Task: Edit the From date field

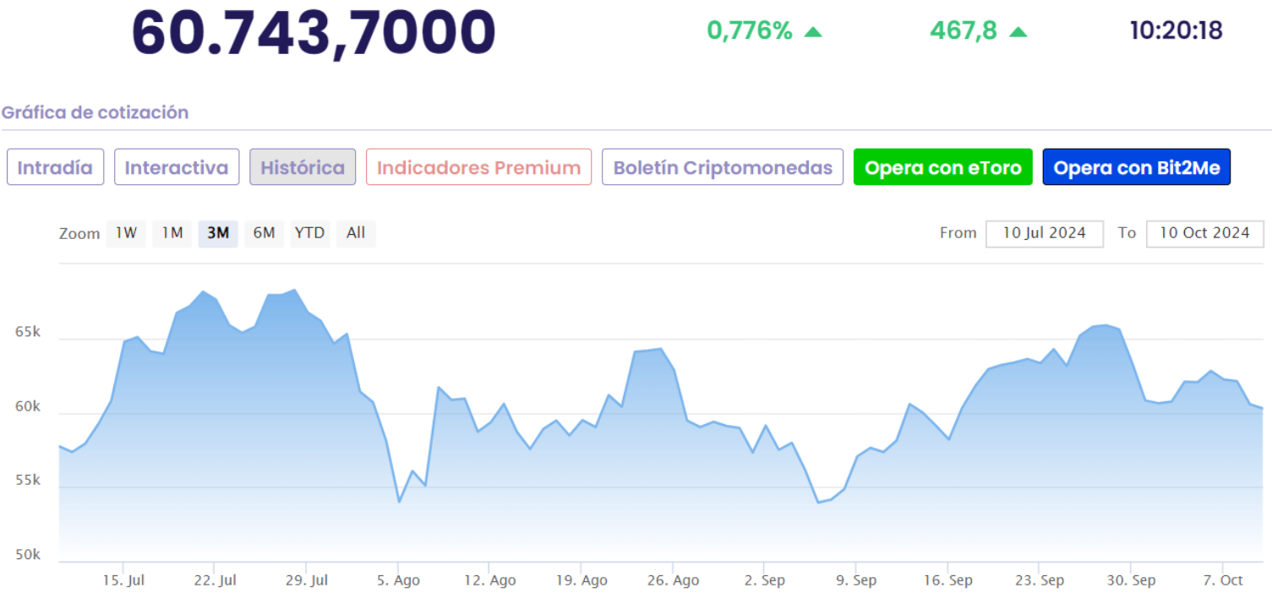Action: [x=1044, y=234]
